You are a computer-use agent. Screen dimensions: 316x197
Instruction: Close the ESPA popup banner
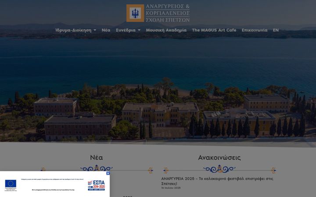108,173
